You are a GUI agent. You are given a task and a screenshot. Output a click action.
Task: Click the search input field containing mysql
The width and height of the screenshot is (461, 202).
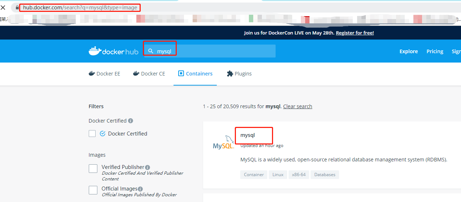point(210,51)
